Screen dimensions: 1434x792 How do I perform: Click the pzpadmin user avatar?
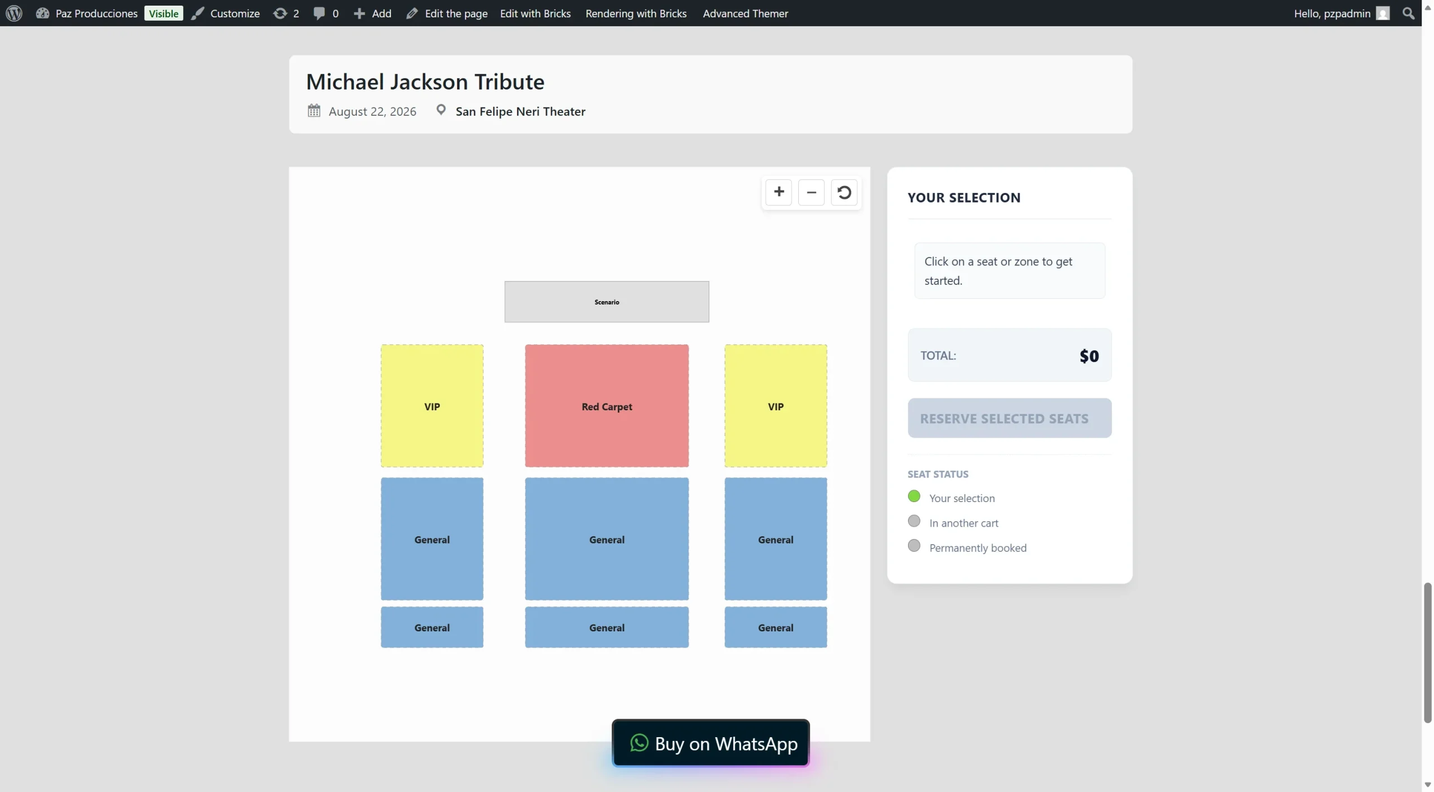[1383, 13]
